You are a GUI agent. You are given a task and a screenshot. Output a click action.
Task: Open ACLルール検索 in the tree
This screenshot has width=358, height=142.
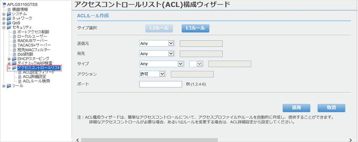pos(36,81)
